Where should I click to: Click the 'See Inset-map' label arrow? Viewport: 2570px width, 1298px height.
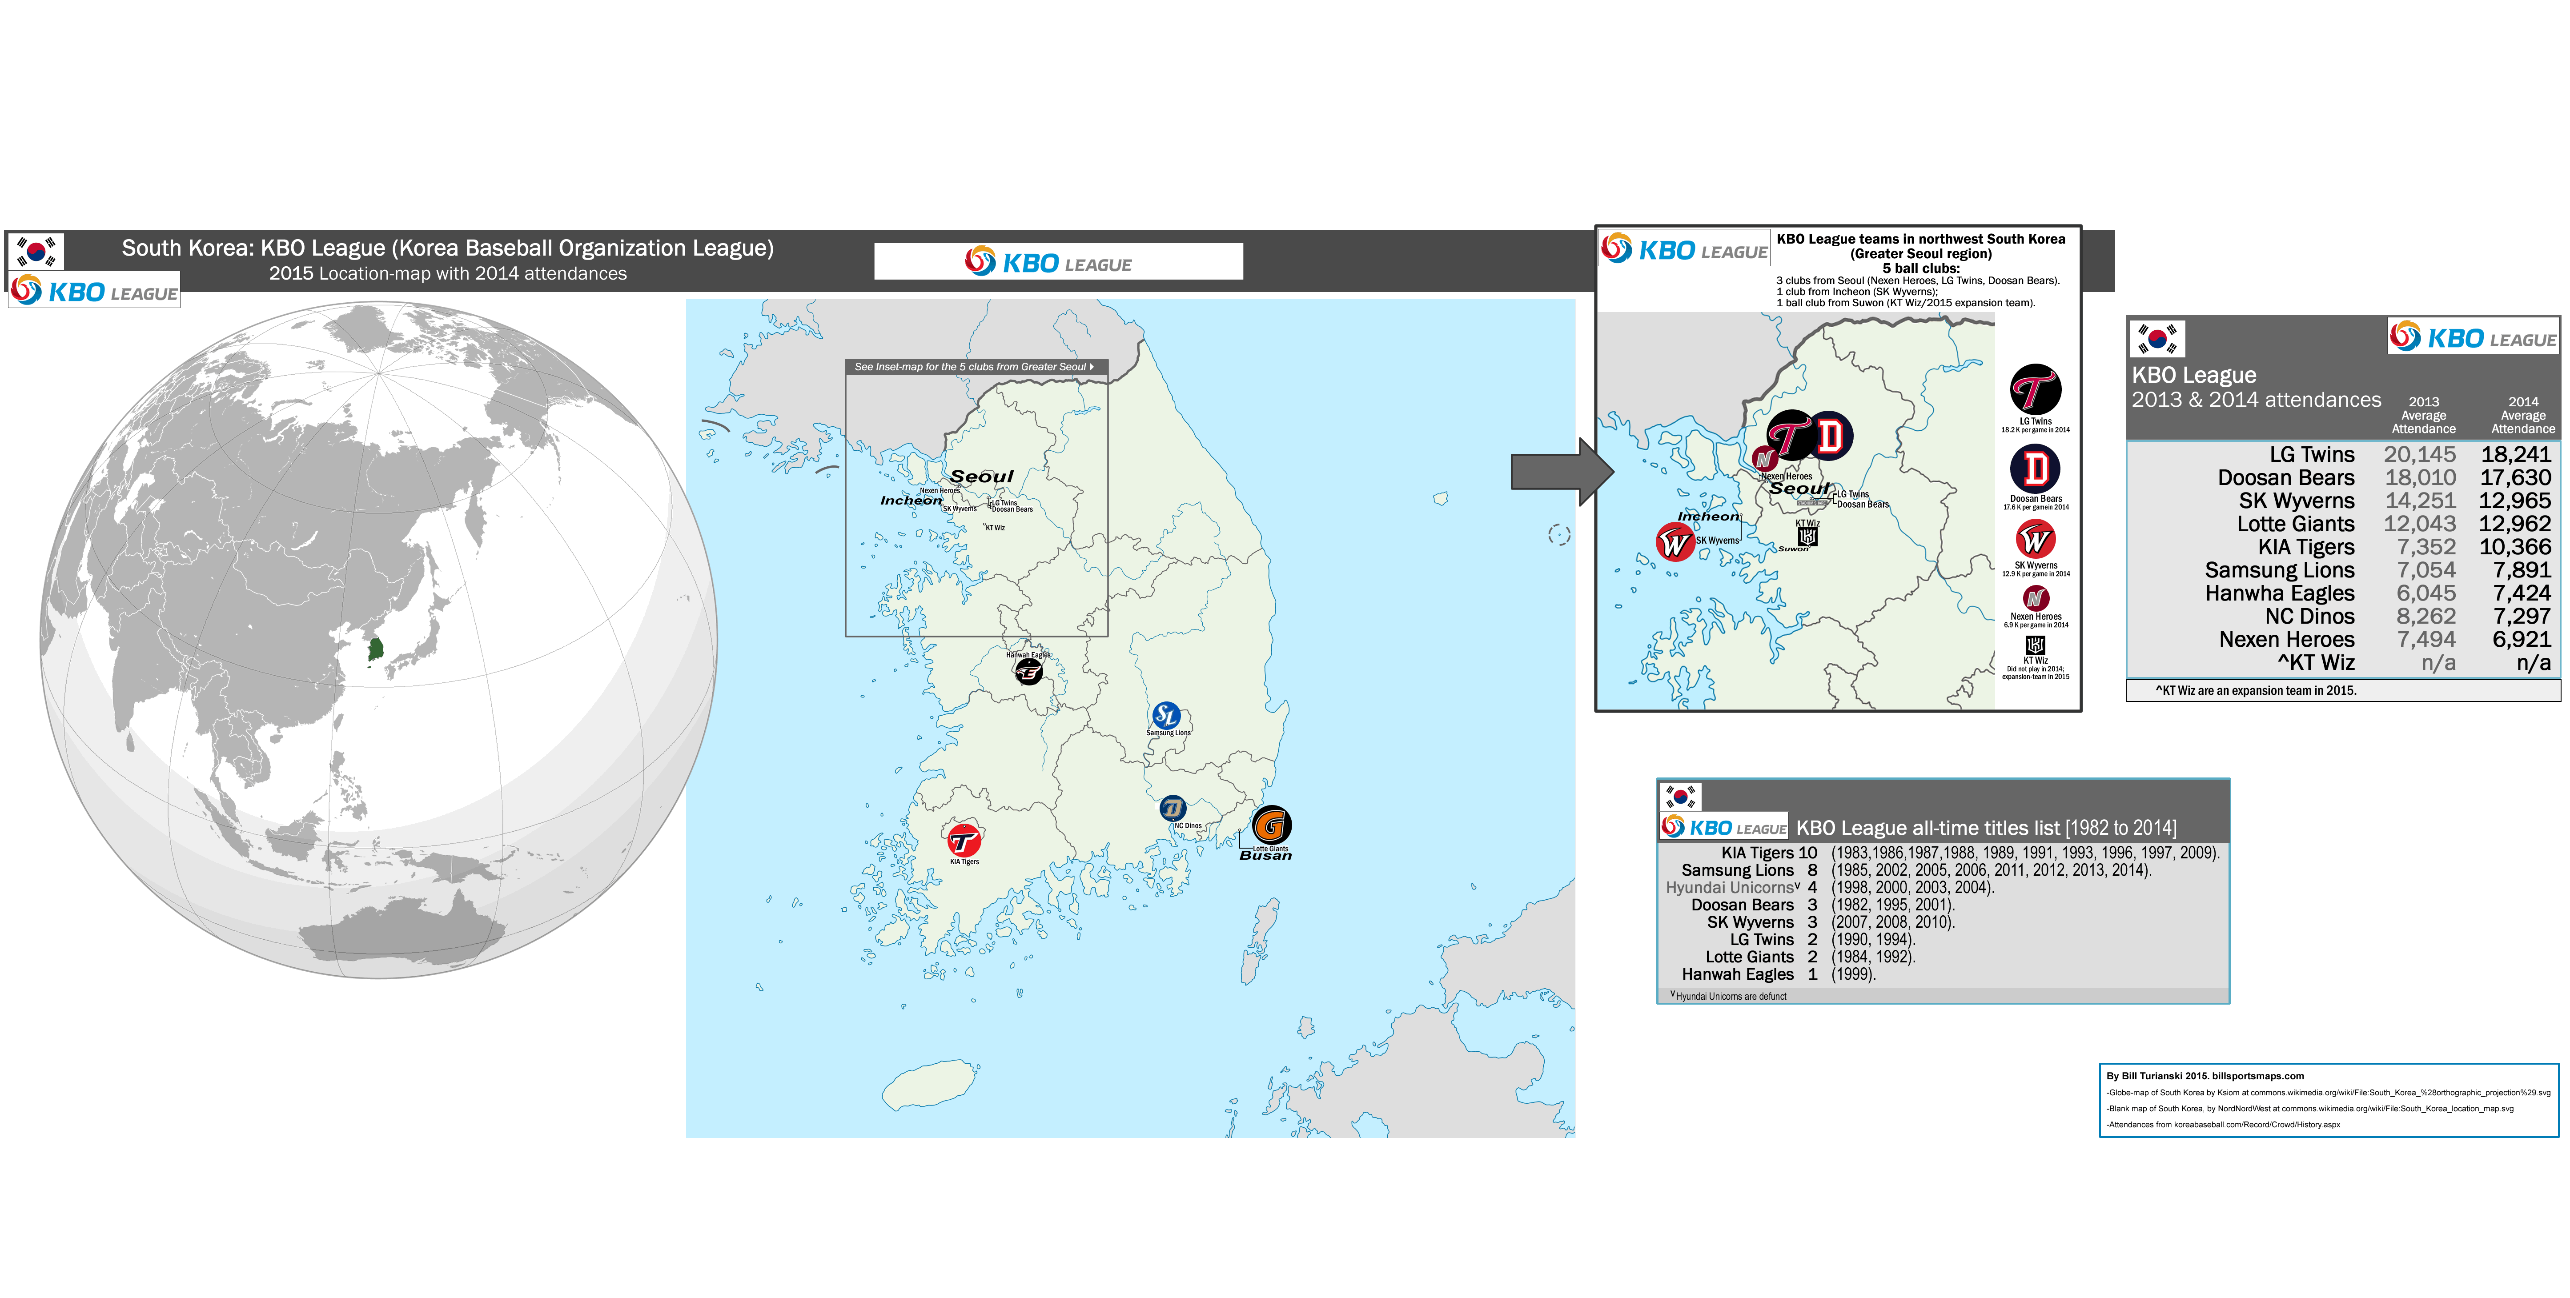1092,367
